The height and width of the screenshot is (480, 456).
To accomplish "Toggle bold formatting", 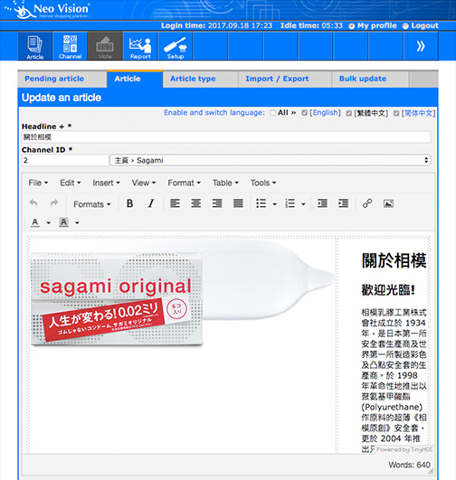I will coord(130,203).
